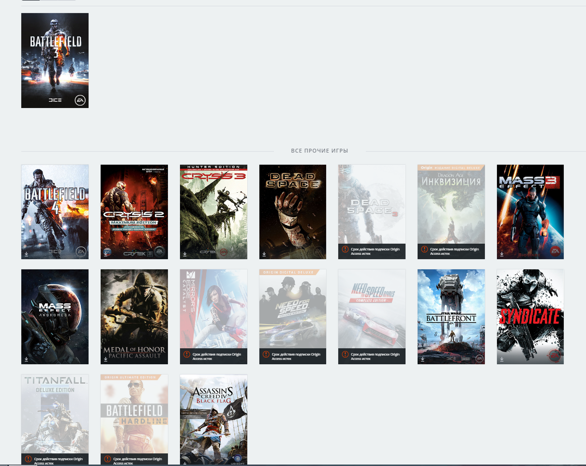Click the expired subscription text on Titanfall
The width and height of the screenshot is (586, 466).
(x=59, y=461)
